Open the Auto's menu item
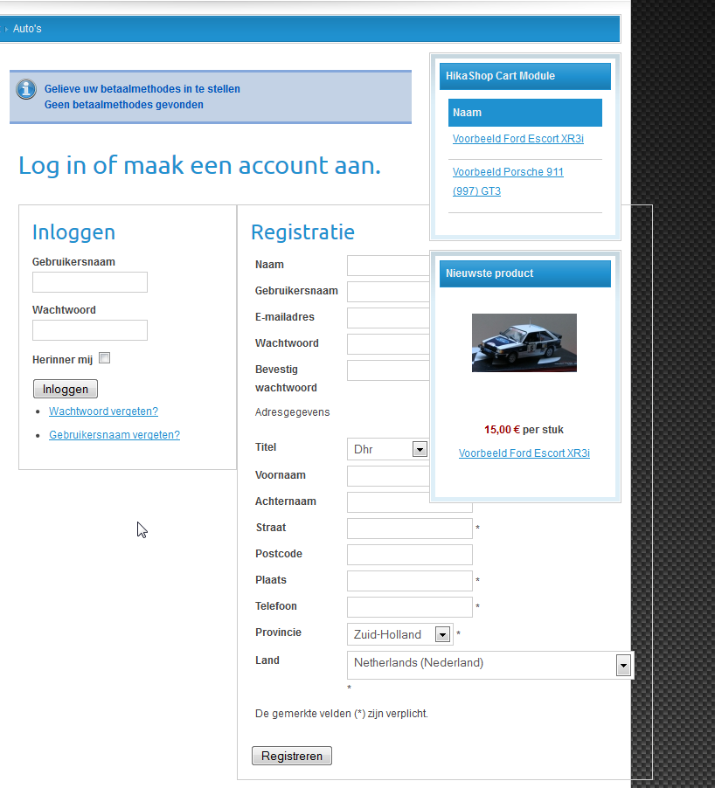 [27, 29]
